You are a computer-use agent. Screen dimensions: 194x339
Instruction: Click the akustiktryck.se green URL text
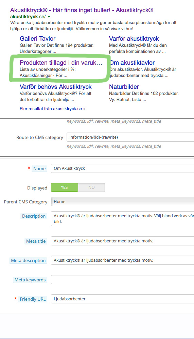28,17
